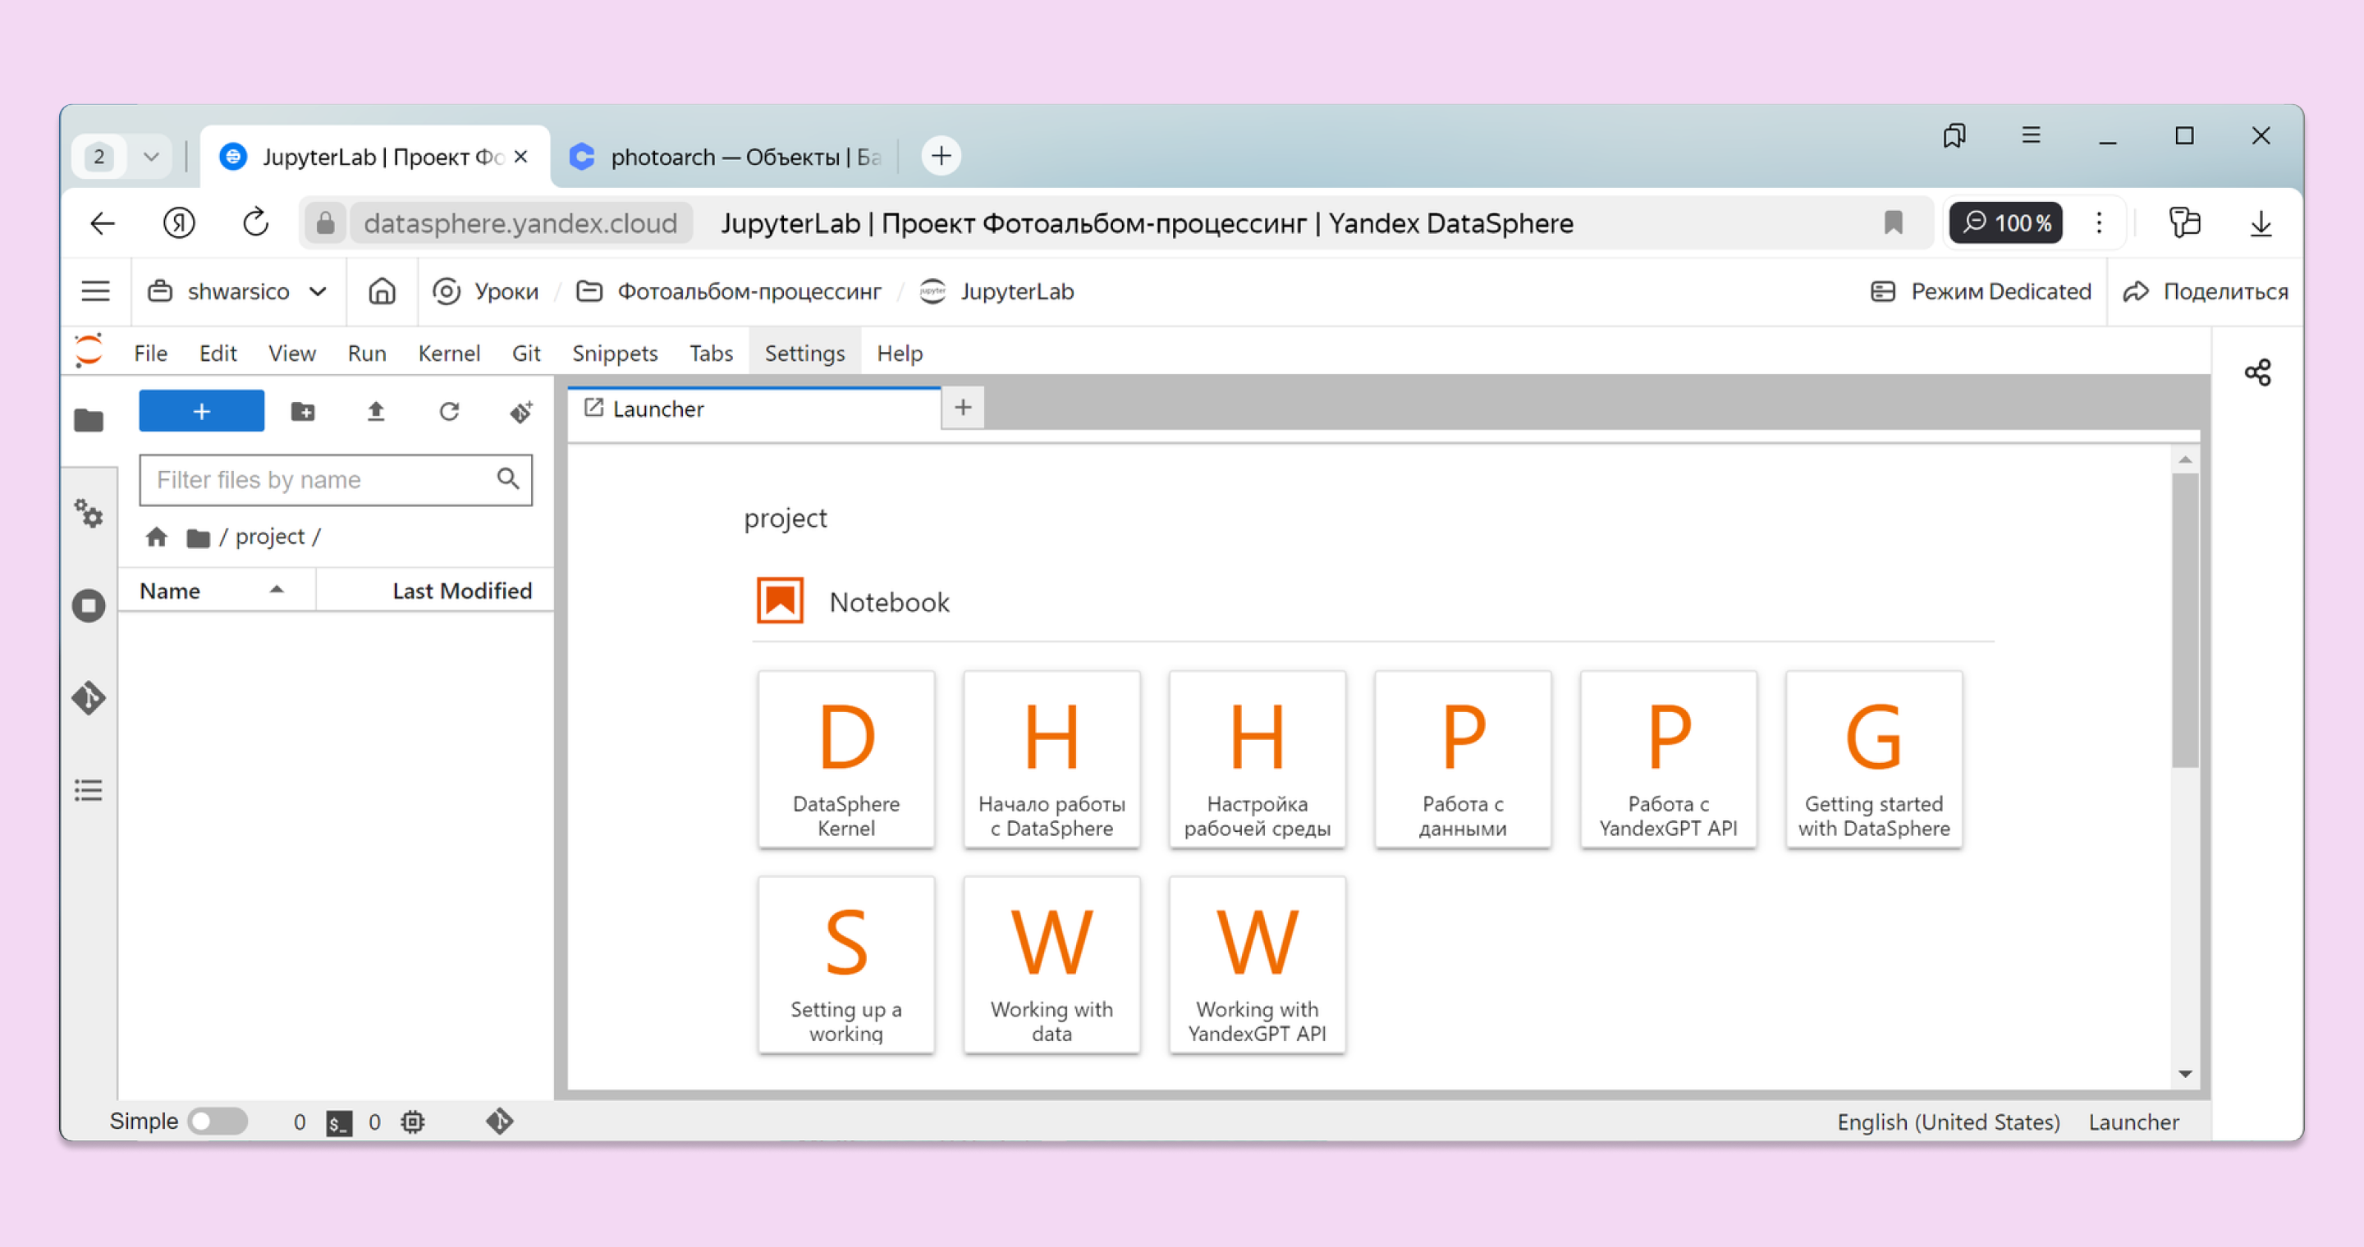The height and width of the screenshot is (1247, 2364).
Task: Bookmark this page in address bar
Action: tap(1892, 223)
